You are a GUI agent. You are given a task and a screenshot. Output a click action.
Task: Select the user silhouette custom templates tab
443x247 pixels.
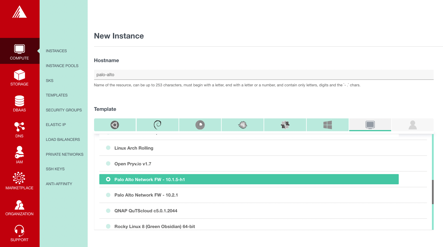(x=412, y=125)
